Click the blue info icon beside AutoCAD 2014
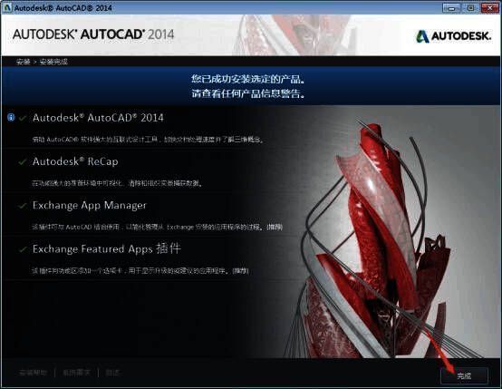This screenshot has width=502, height=389. pyautogui.click(x=11, y=117)
